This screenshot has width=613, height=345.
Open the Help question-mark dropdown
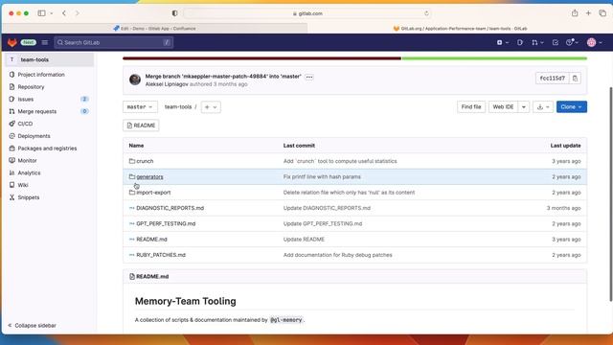(x=572, y=42)
